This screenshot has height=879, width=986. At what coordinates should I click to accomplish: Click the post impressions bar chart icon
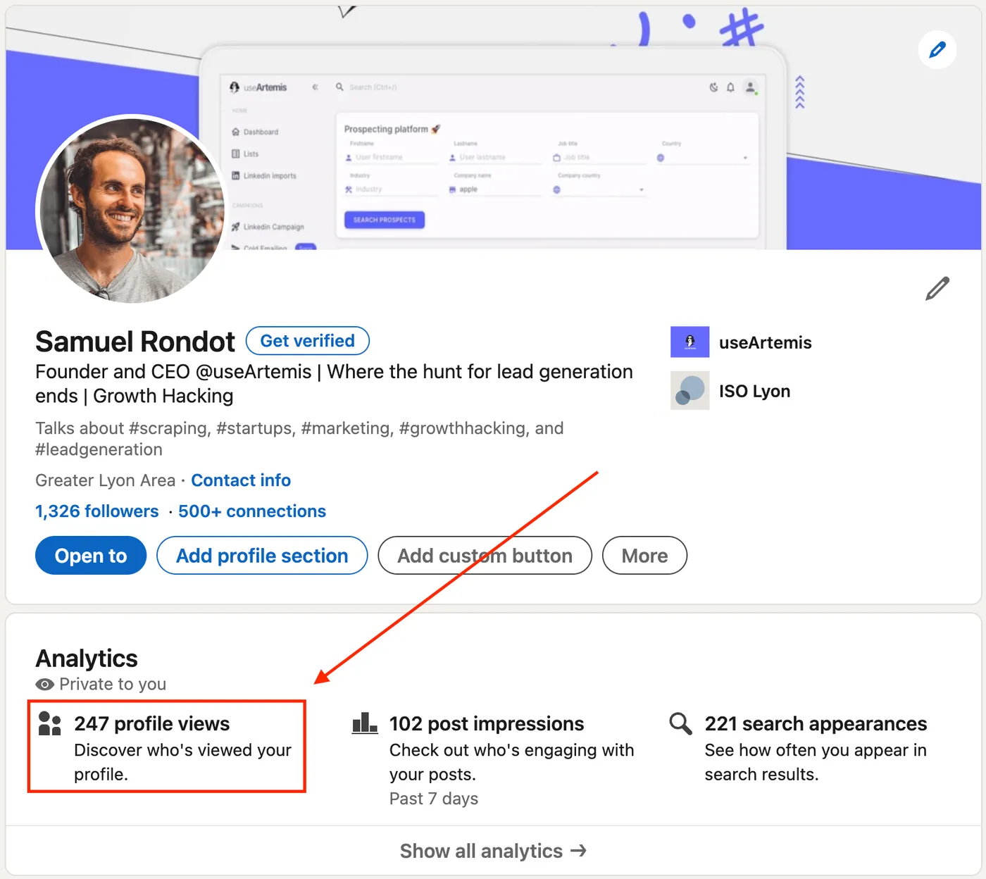tap(365, 723)
